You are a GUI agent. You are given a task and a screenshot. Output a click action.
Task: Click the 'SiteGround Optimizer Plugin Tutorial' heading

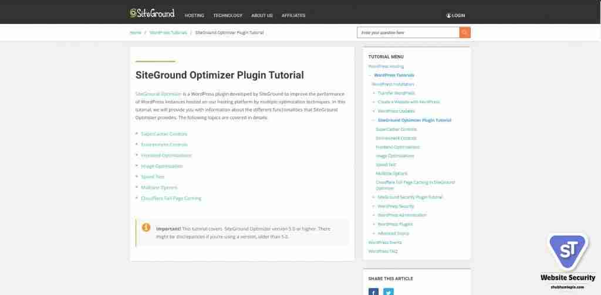point(220,75)
